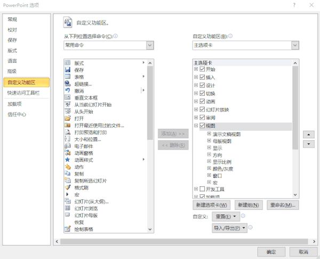Click the 表格 table command icon
This screenshot has height=259, width=320.
[68, 77]
